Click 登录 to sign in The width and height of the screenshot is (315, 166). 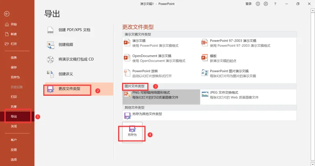tap(248, 4)
